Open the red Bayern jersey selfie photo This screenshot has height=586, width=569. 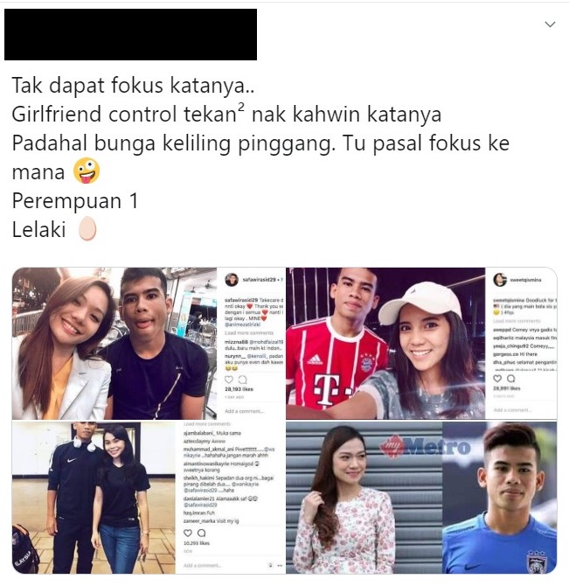[x=385, y=343]
